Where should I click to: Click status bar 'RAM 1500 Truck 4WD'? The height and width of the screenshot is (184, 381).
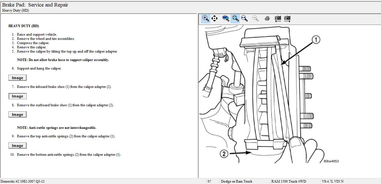pyautogui.click(x=289, y=181)
